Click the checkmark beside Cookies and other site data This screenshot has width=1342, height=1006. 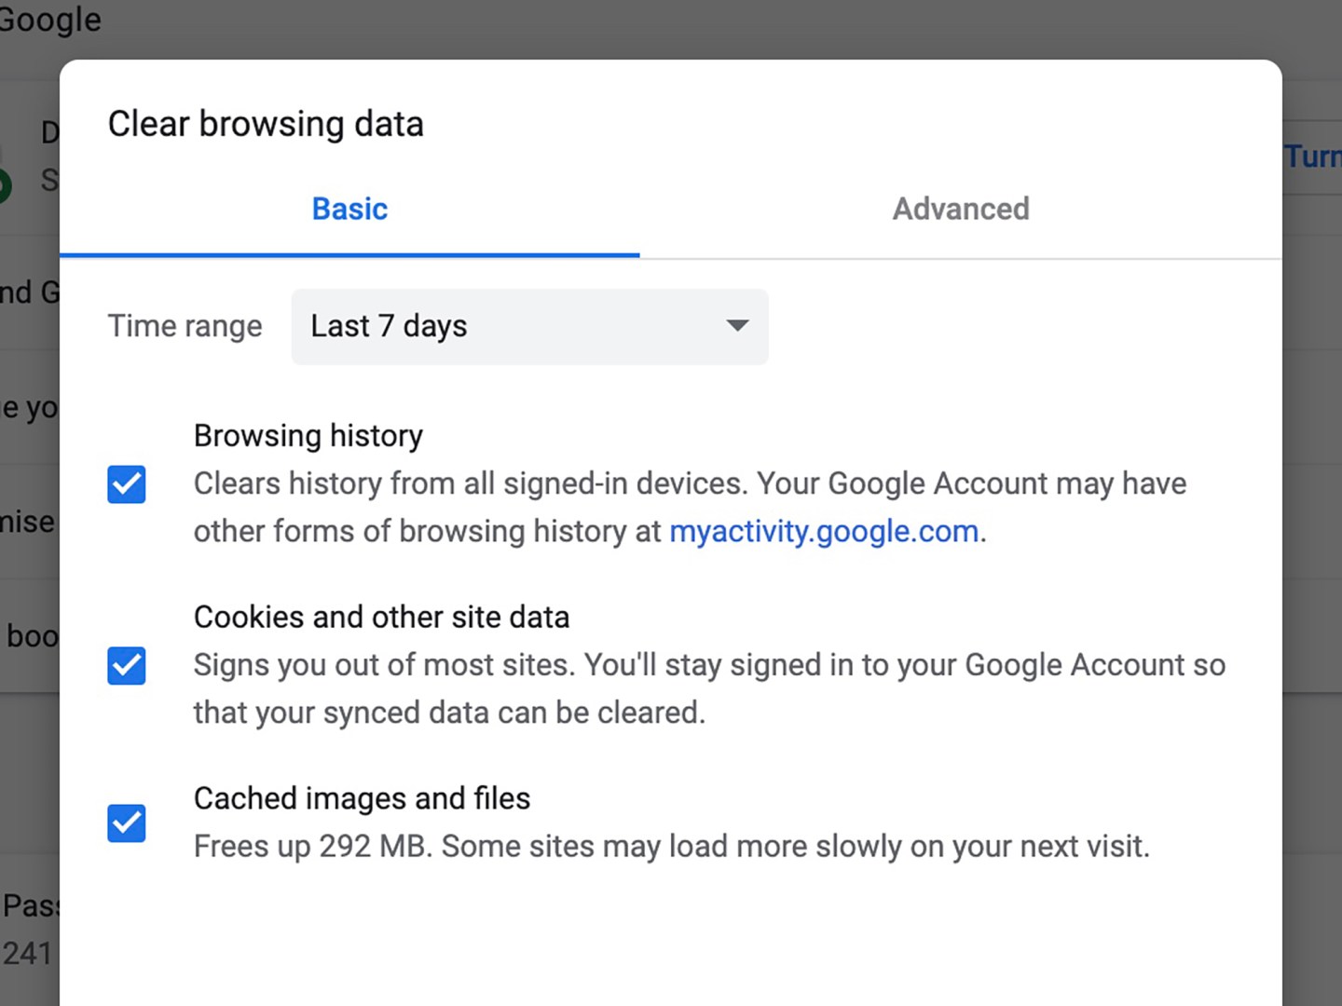click(x=126, y=666)
